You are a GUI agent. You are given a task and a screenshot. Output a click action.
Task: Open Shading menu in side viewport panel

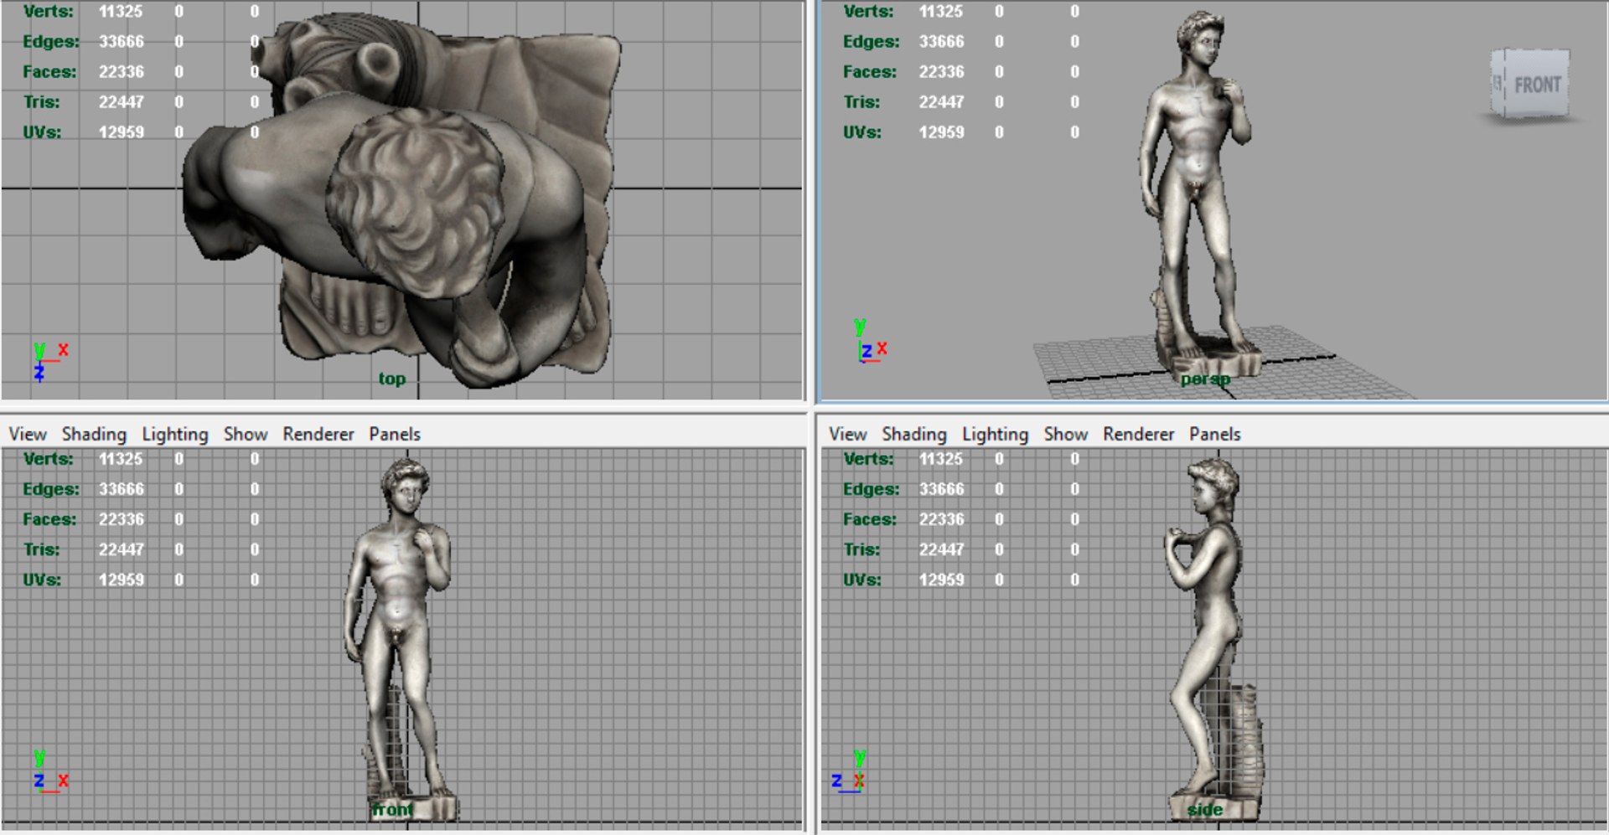pyautogui.click(x=914, y=434)
